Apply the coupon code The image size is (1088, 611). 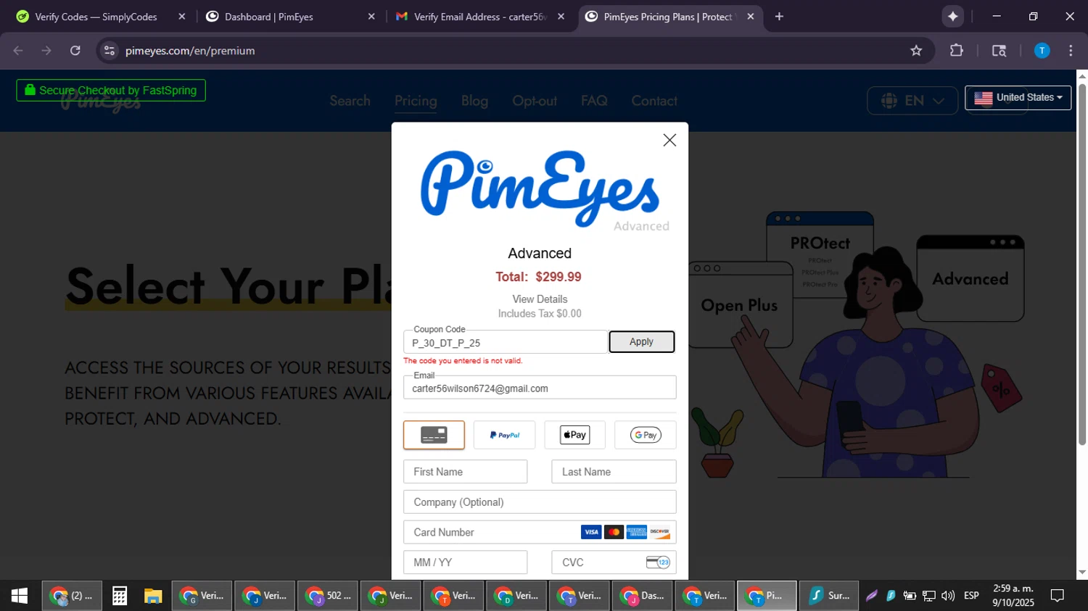(641, 341)
